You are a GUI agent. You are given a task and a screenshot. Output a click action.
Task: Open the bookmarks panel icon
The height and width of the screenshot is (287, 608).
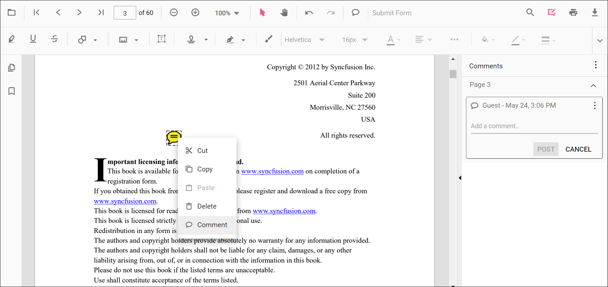coord(12,91)
